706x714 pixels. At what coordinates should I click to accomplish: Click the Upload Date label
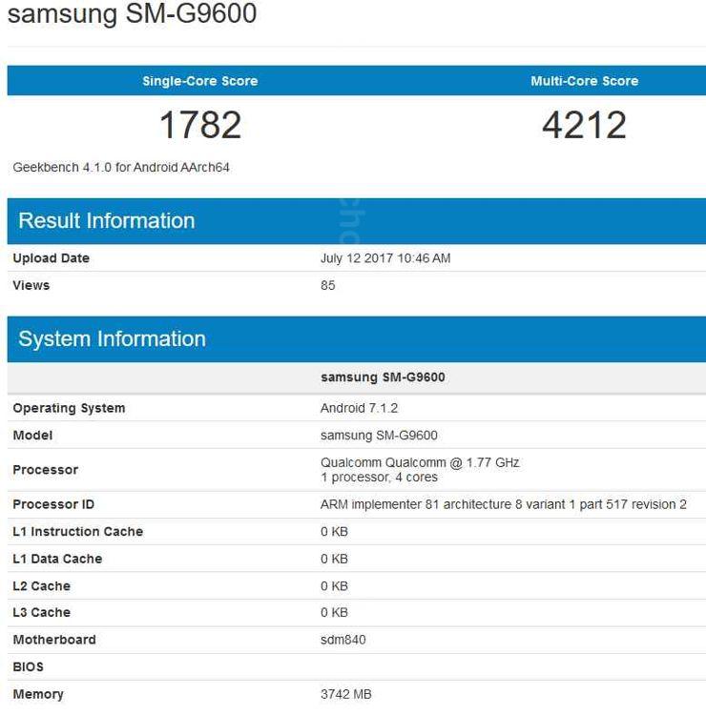52,258
